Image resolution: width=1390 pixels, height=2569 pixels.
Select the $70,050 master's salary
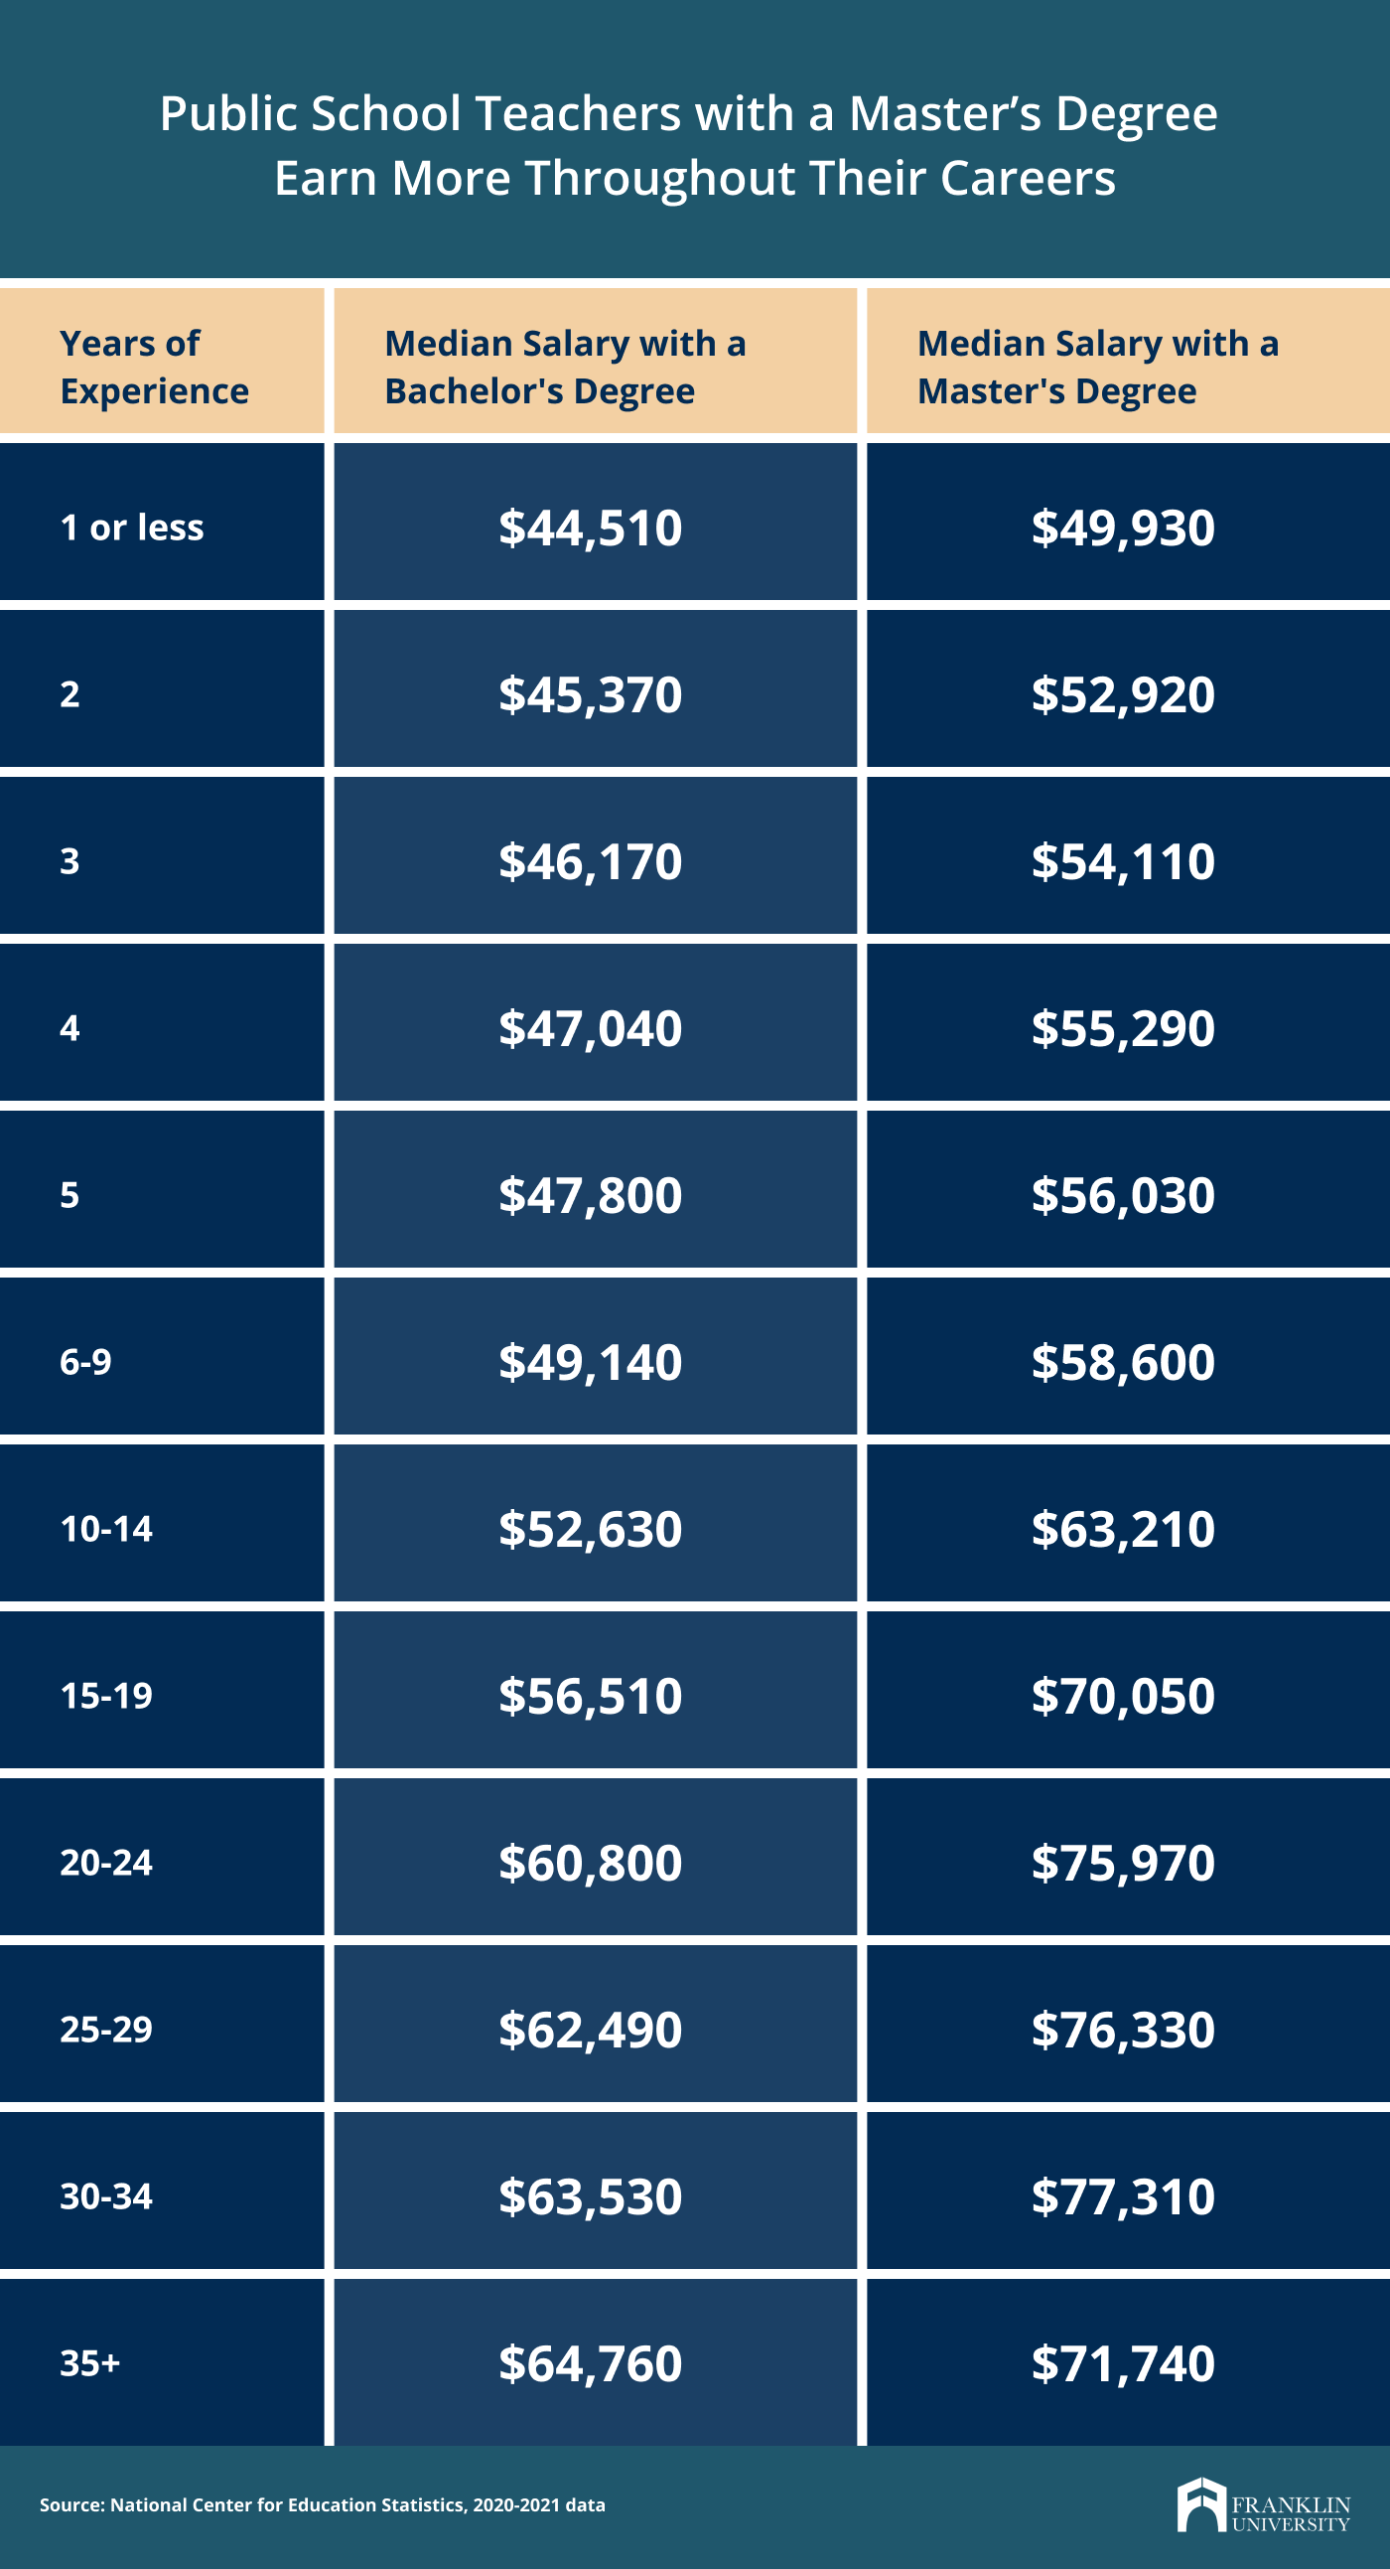pos(1123,1697)
